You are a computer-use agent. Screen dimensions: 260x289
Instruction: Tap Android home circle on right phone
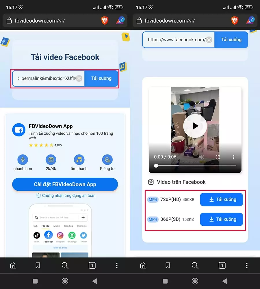click(x=195, y=281)
